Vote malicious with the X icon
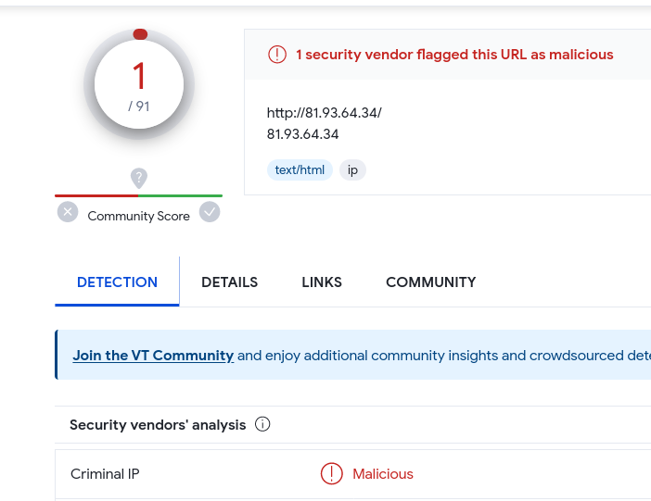The image size is (651, 501). pyautogui.click(x=68, y=212)
